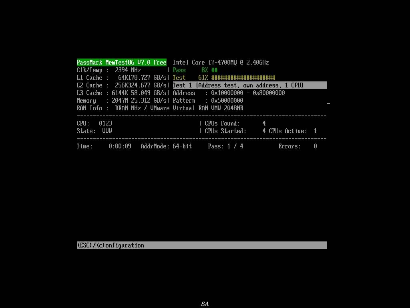Viewport: 410px width, 308px height.
Task: Click the State: -WWW entry
Action: point(94,131)
